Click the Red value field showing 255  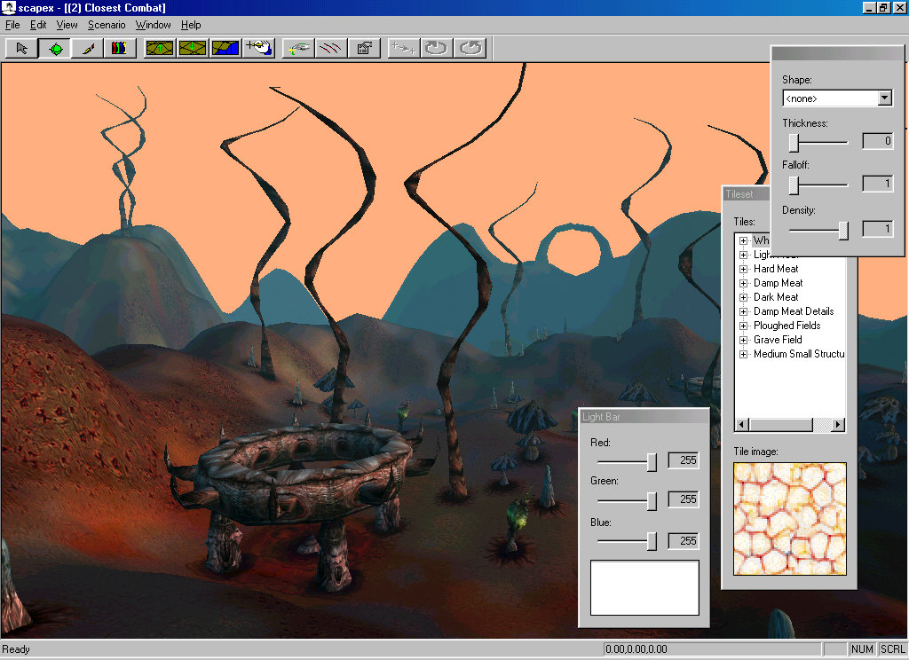(x=683, y=460)
